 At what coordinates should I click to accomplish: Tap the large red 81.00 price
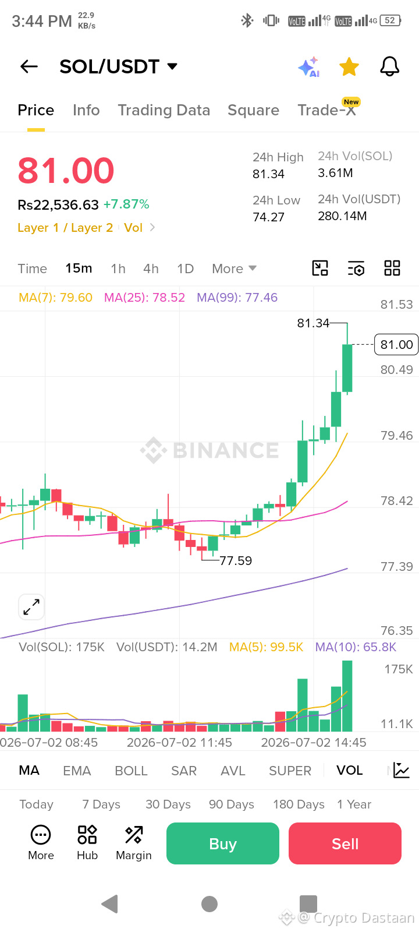coord(66,171)
